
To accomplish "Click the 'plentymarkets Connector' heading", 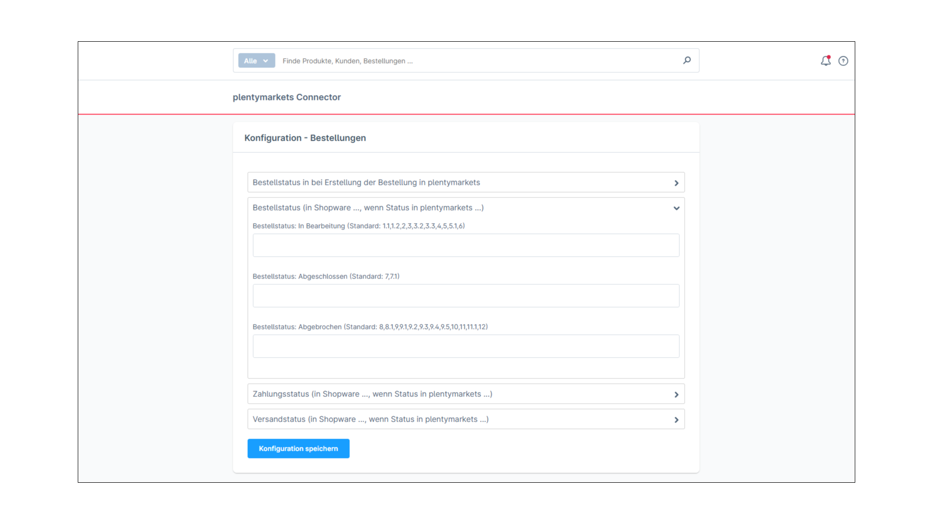I will click(287, 97).
